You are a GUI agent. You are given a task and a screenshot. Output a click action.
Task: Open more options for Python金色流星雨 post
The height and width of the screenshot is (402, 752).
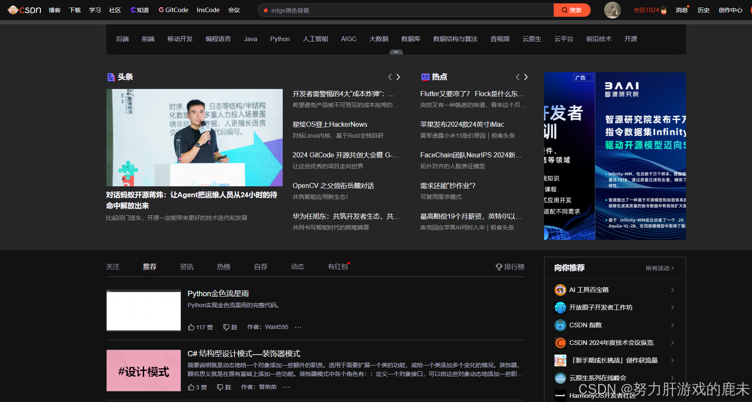point(298,327)
